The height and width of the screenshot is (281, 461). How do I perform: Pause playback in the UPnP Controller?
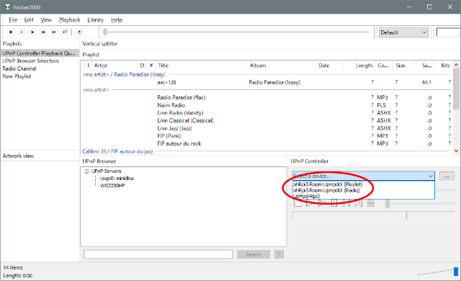point(334,202)
